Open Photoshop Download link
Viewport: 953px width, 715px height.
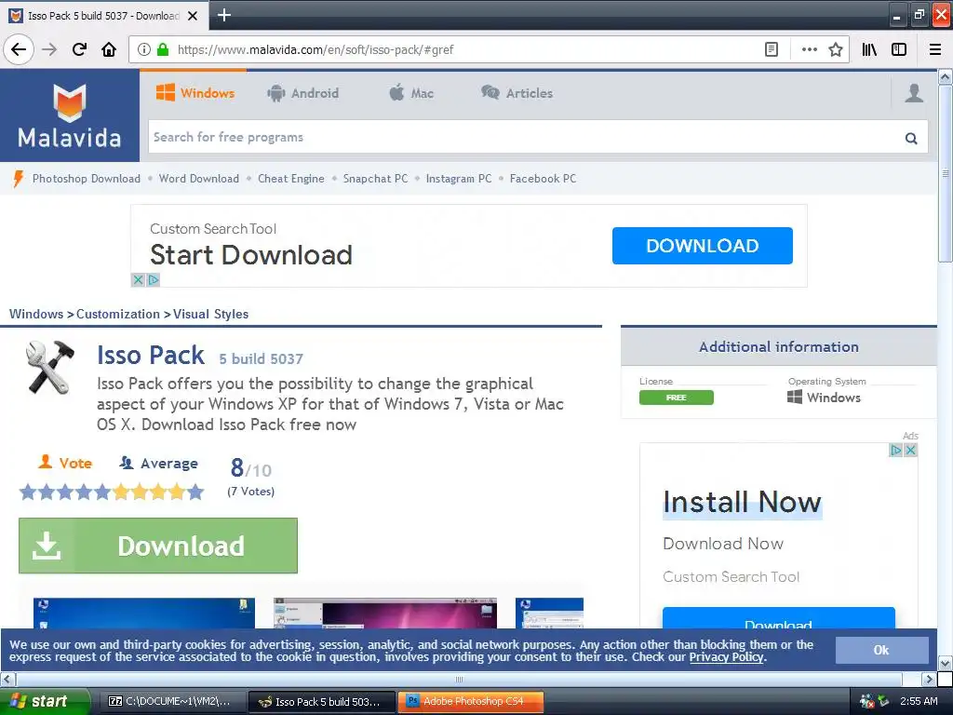87,178
